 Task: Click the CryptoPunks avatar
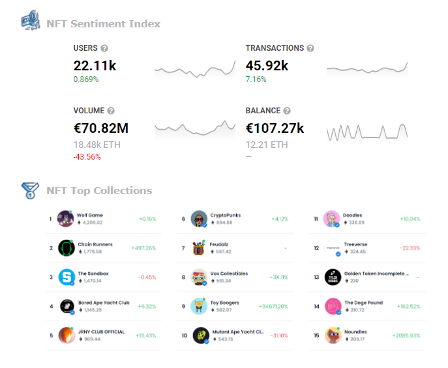[x=199, y=219]
